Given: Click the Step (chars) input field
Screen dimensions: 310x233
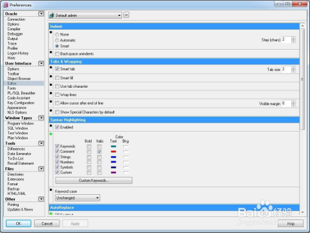Looking at the screenshot, I should coord(286,39).
